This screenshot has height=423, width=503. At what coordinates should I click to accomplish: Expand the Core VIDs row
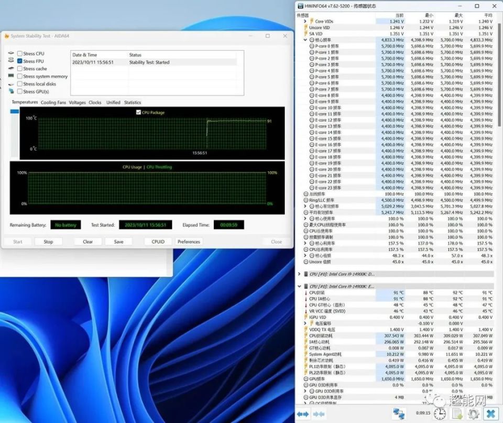(305, 21)
